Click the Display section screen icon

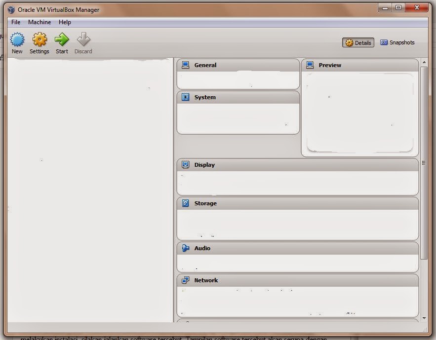[x=186, y=165]
